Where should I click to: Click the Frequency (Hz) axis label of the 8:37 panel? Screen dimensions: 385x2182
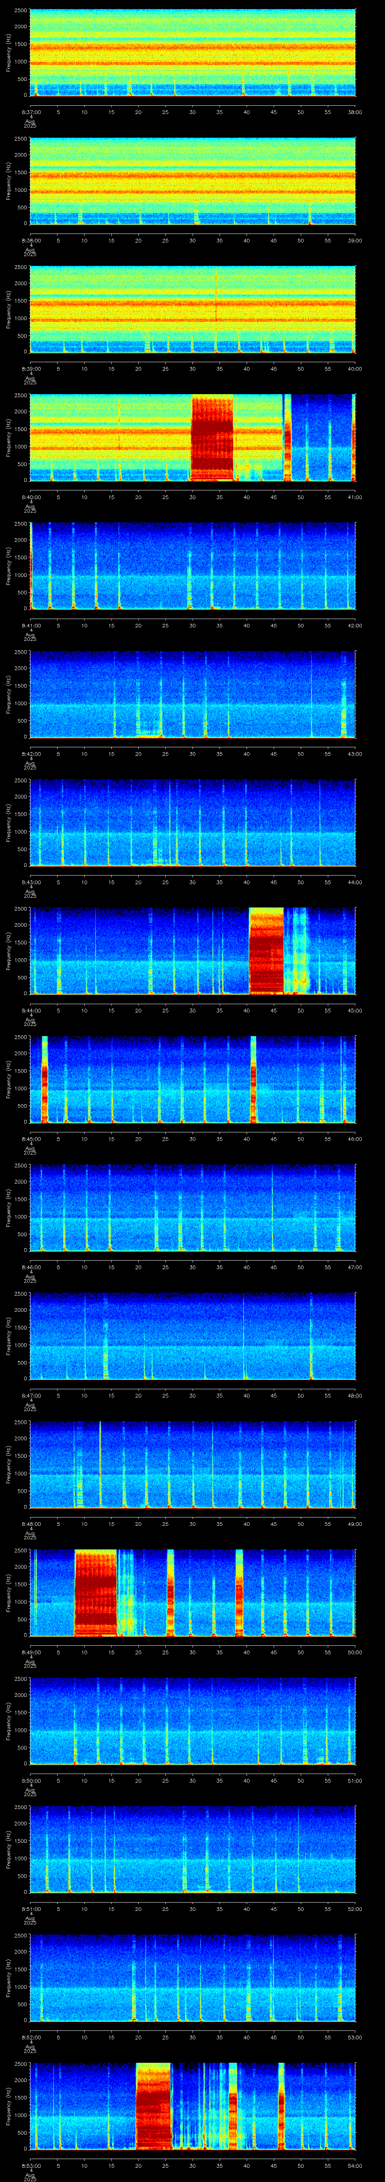point(9,53)
